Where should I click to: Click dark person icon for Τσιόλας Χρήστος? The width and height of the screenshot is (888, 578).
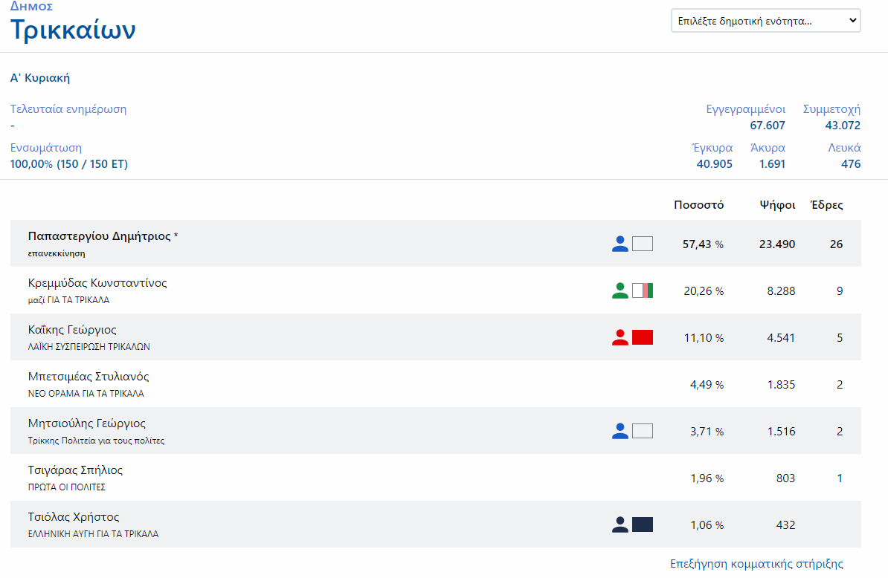(620, 525)
